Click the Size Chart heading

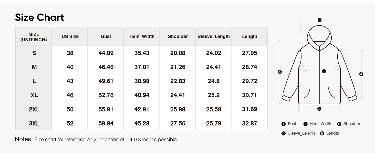tap(39, 18)
